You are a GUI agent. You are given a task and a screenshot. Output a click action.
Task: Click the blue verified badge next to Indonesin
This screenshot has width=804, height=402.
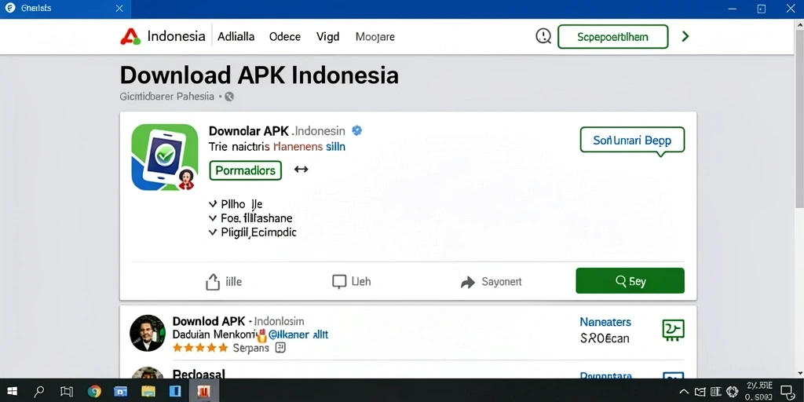tap(357, 130)
